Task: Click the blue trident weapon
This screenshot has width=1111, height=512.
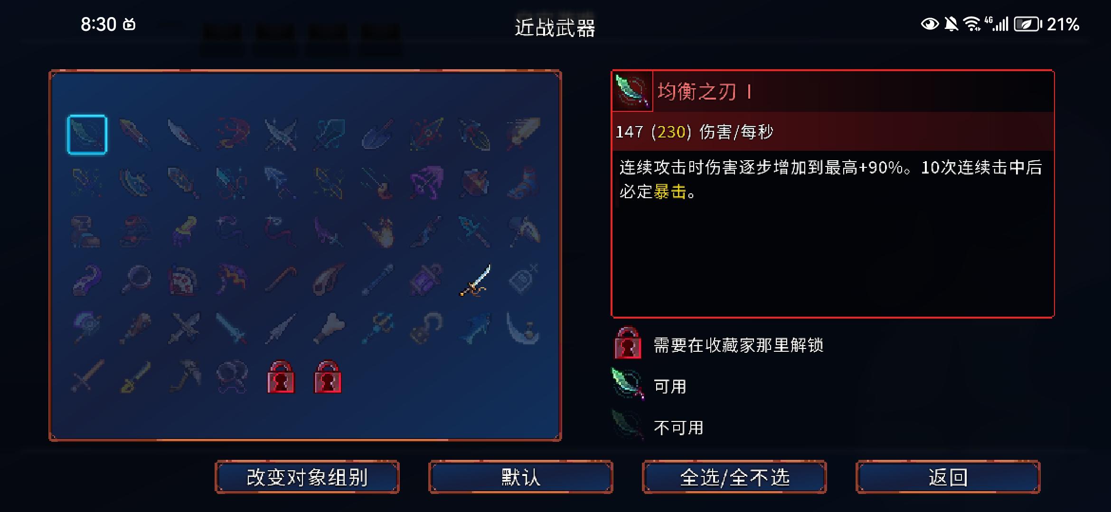Action: point(377,328)
